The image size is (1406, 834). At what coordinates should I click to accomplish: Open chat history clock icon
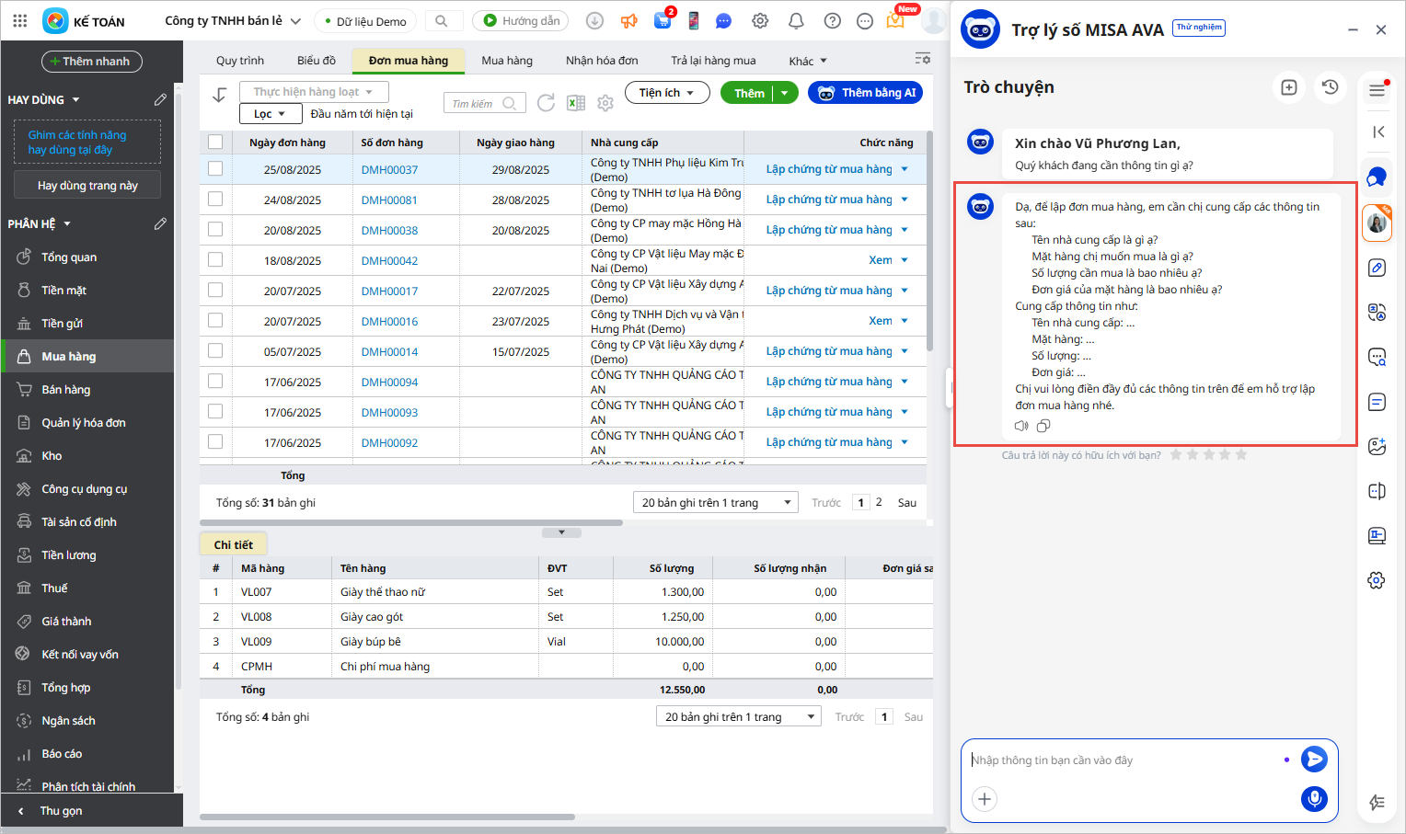pos(1330,87)
